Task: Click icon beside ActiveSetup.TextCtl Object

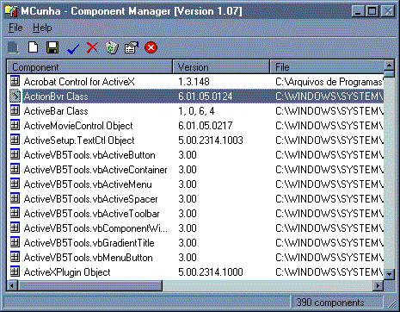Action: [x=15, y=140]
